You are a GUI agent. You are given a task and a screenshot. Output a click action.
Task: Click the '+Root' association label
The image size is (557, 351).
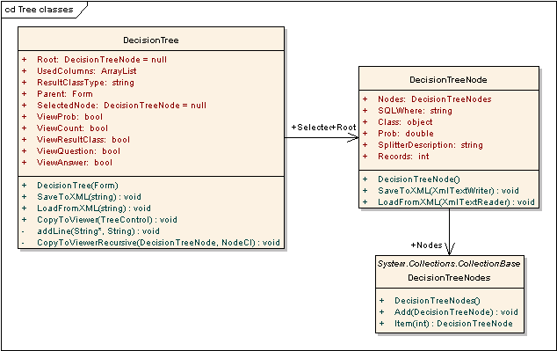(x=344, y=128)
